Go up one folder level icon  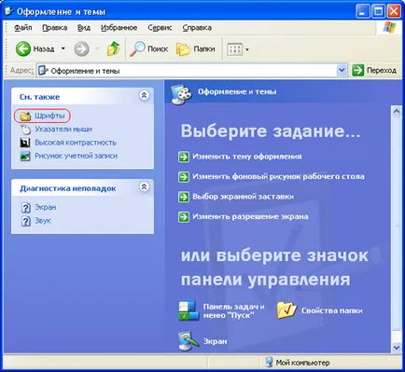pyautogui.click(x=113, y=48)
